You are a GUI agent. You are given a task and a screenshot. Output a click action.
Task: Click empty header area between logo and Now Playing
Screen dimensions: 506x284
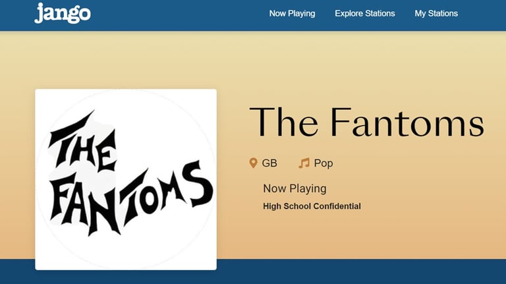(x=179, y=14)
